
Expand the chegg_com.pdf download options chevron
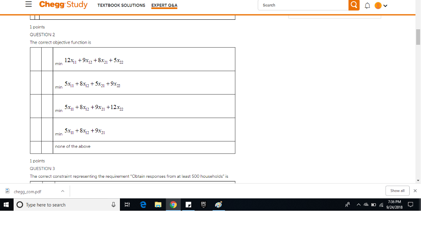[63, 191]
